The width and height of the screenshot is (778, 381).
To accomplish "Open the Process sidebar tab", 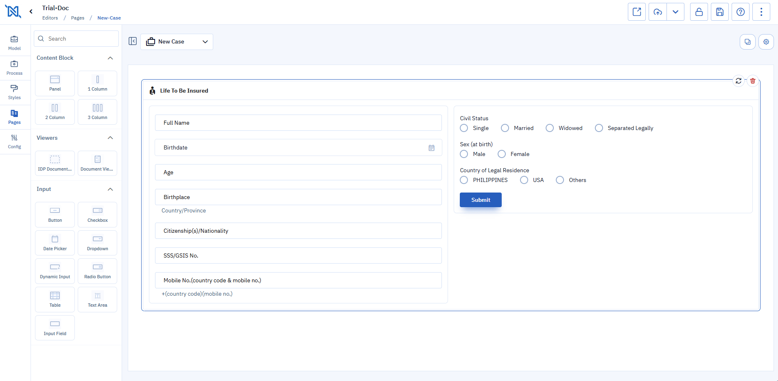I will (14, 67).
